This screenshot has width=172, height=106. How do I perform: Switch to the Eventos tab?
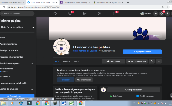67,61
